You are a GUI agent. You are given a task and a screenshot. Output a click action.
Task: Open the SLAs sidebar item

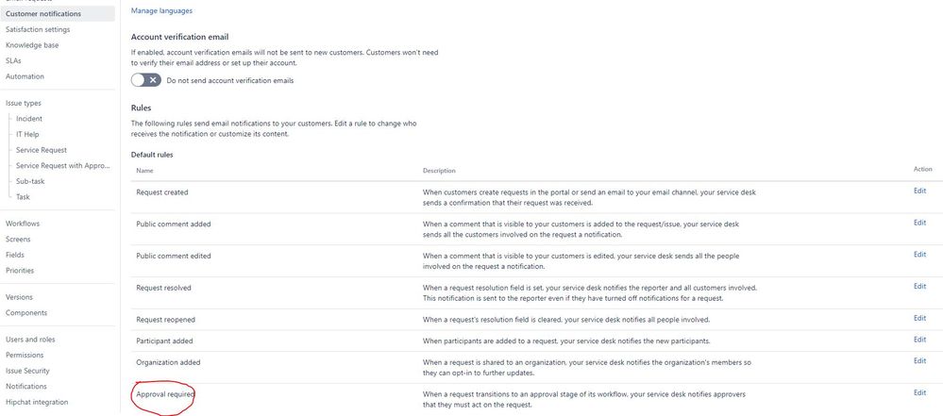[x=14, y=60]
